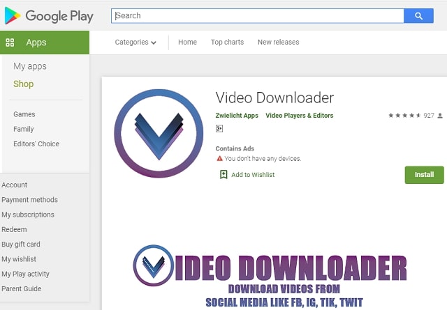
Task: Open the Video Downloader banner screenshot
Action: pos(270,277)
